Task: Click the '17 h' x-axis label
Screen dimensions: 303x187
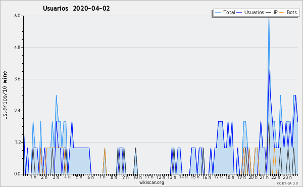Action: tap(218, 177)
